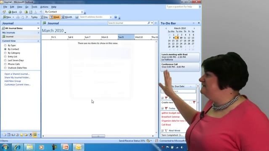
Task: Switch to Month view button
Action: point(67,17)
